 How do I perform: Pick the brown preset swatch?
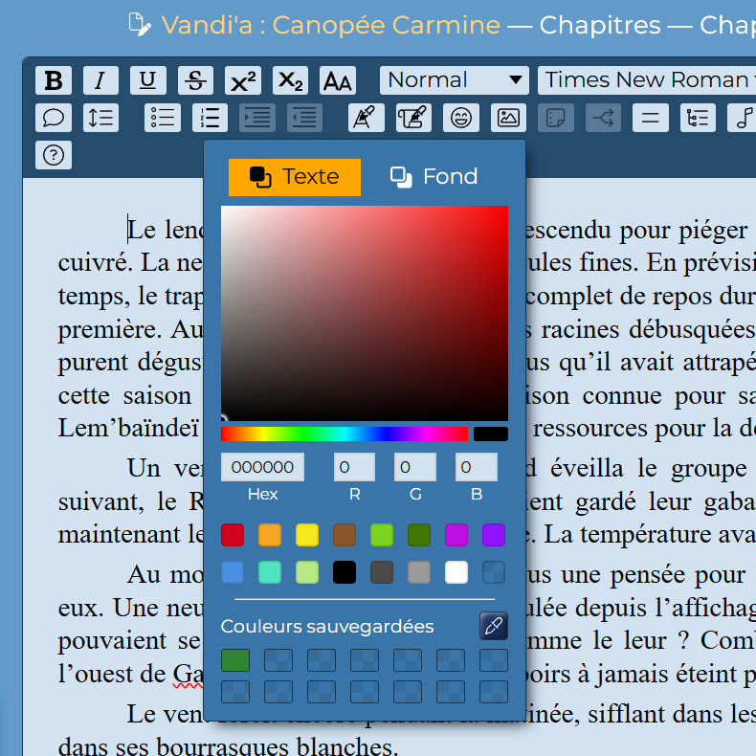click(345, 535)
